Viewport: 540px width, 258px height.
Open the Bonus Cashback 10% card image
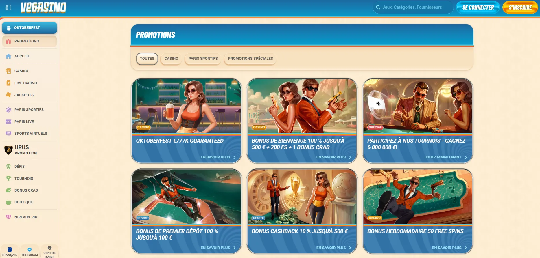(x=302, y=197)
